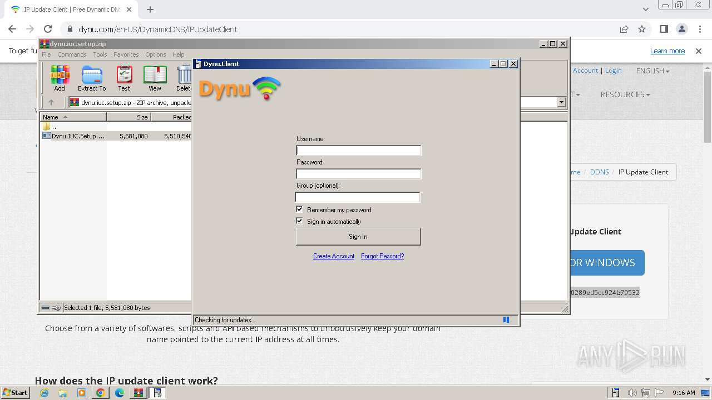The image size is (712, 400).
Task: Go back in Chrome browser
Action: tap(12, 29)
